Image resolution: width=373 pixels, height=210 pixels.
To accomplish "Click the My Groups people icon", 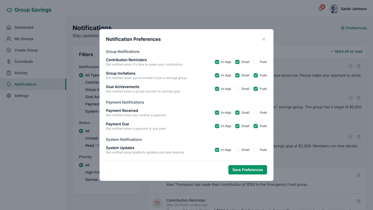I will (8, 39).
